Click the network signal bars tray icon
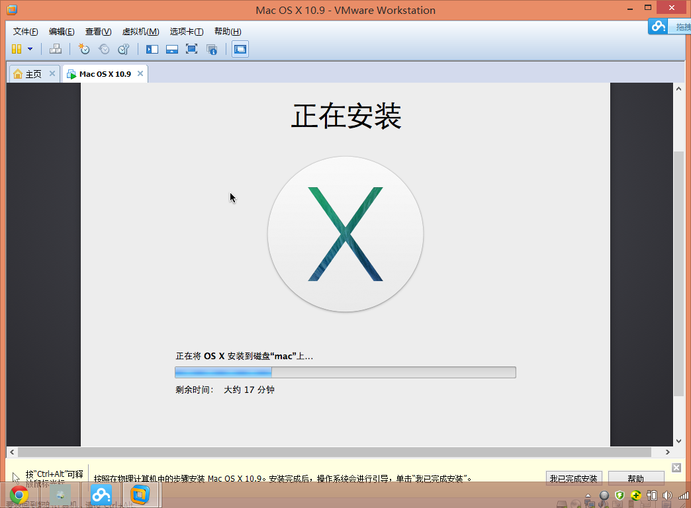 683,495
